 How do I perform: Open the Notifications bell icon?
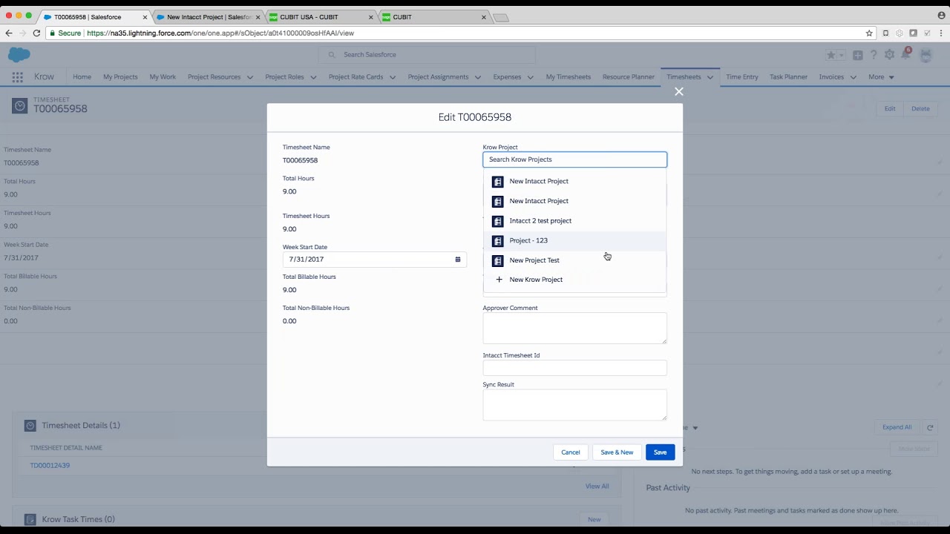(x=906, y=54)
